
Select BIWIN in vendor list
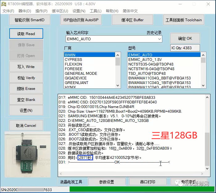coord(89,55)
